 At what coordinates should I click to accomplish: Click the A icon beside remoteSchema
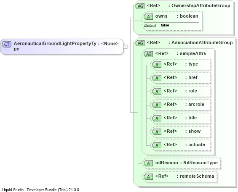point(148,177)
